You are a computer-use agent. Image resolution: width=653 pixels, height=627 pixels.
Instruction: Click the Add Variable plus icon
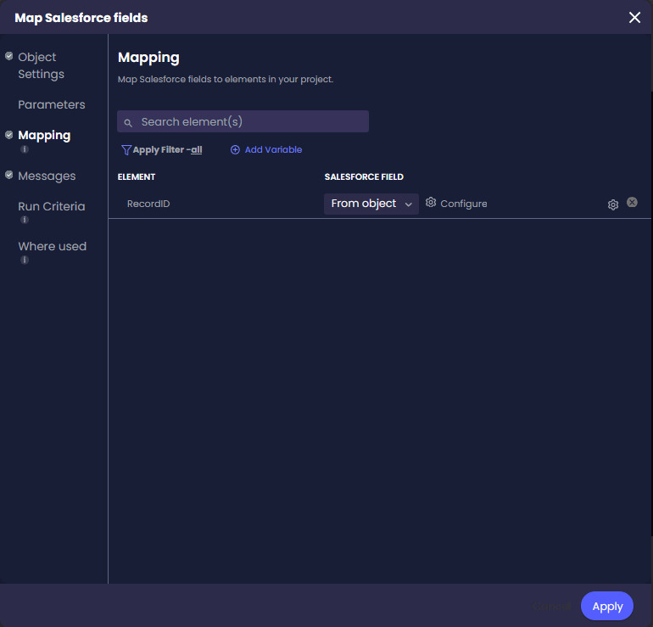(235, 150)
